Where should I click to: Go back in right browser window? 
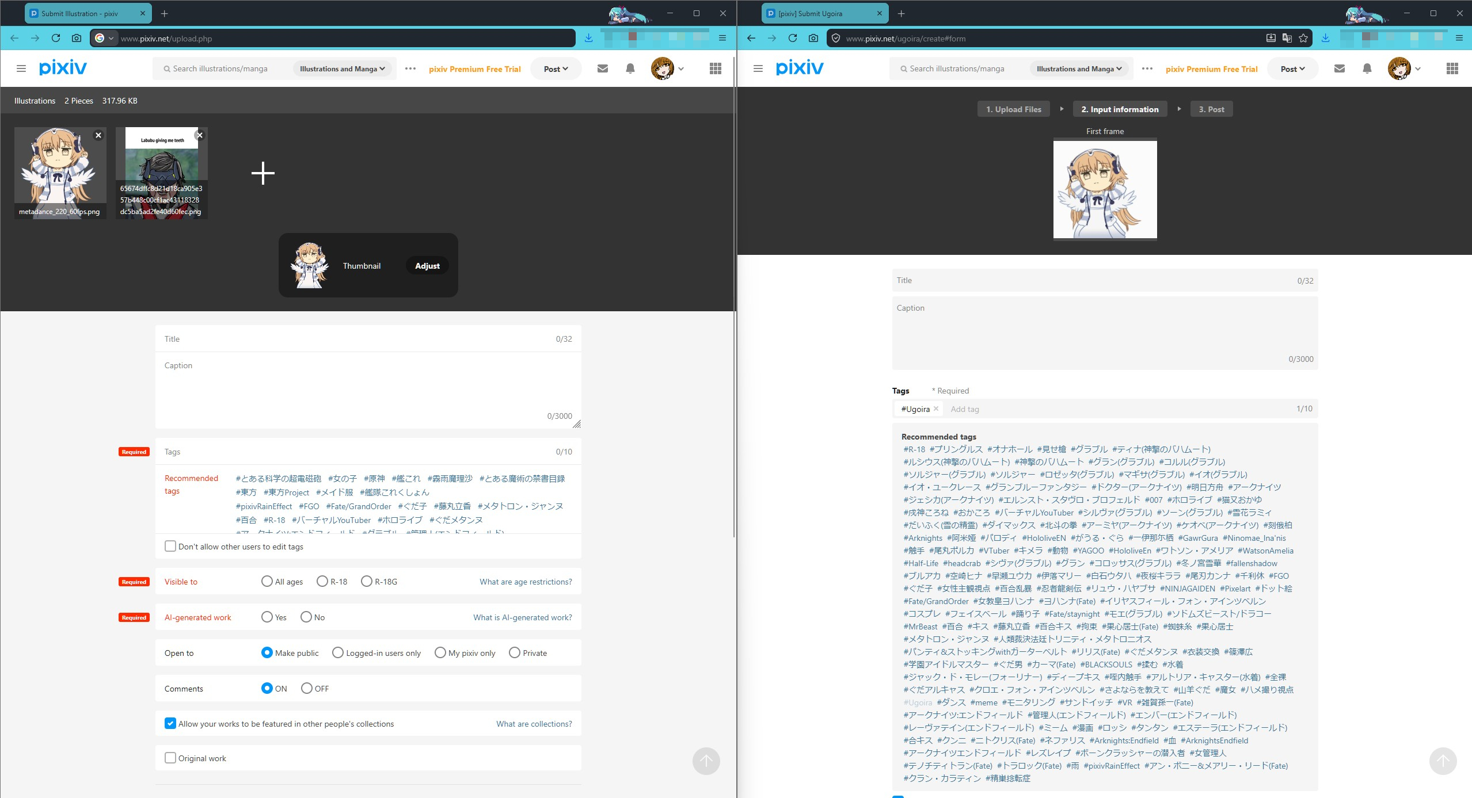click(751, 38)
